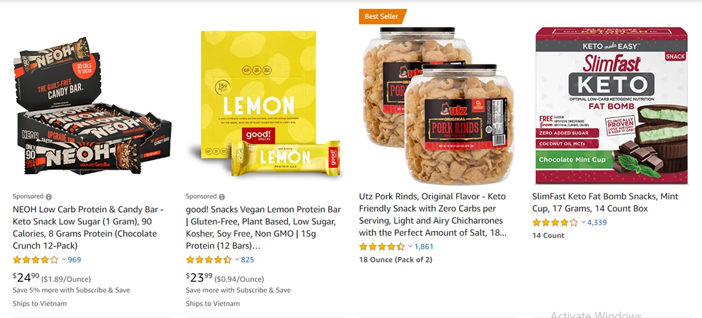702x318 pixels.
Task: Expand rating dropdown arrow beside 1,861 reviews
Action: (410, 247)
